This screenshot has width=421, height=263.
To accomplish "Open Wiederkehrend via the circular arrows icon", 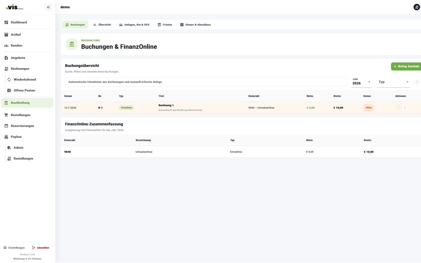I will (x=9, y=80).
